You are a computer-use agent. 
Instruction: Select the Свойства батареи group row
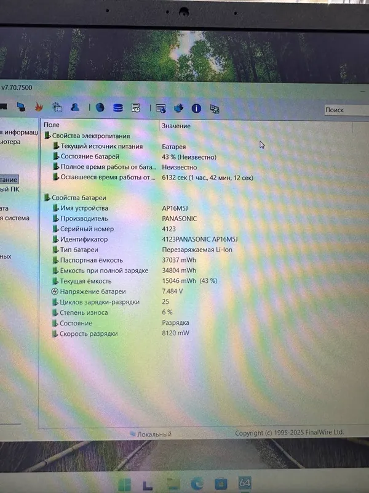[x=79, y=198]
